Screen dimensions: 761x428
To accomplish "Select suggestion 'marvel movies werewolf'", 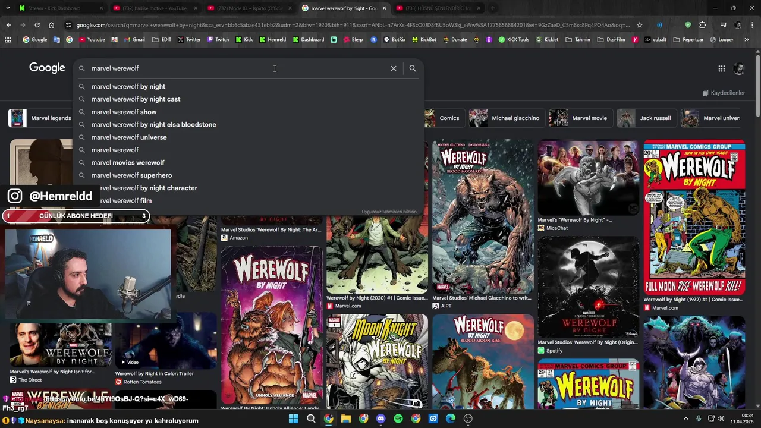I will coord(249,163).
